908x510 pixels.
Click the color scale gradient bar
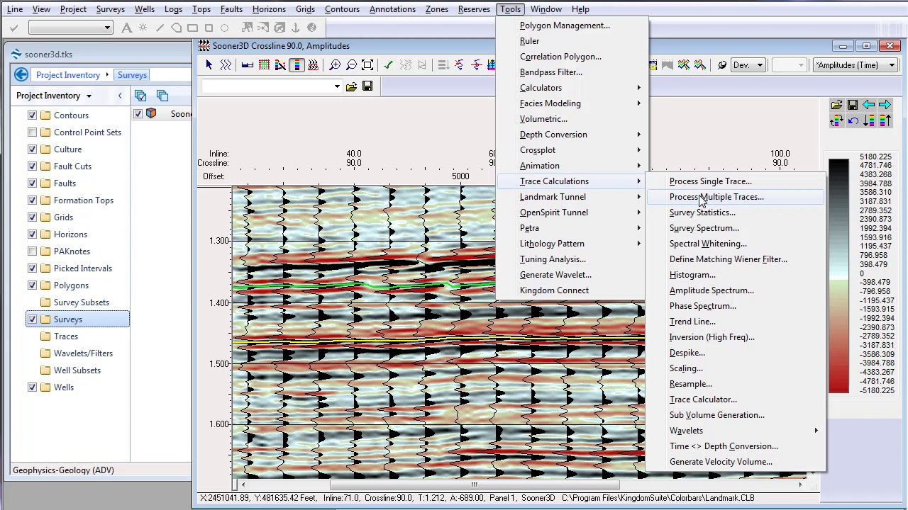(x=838, y=275)
